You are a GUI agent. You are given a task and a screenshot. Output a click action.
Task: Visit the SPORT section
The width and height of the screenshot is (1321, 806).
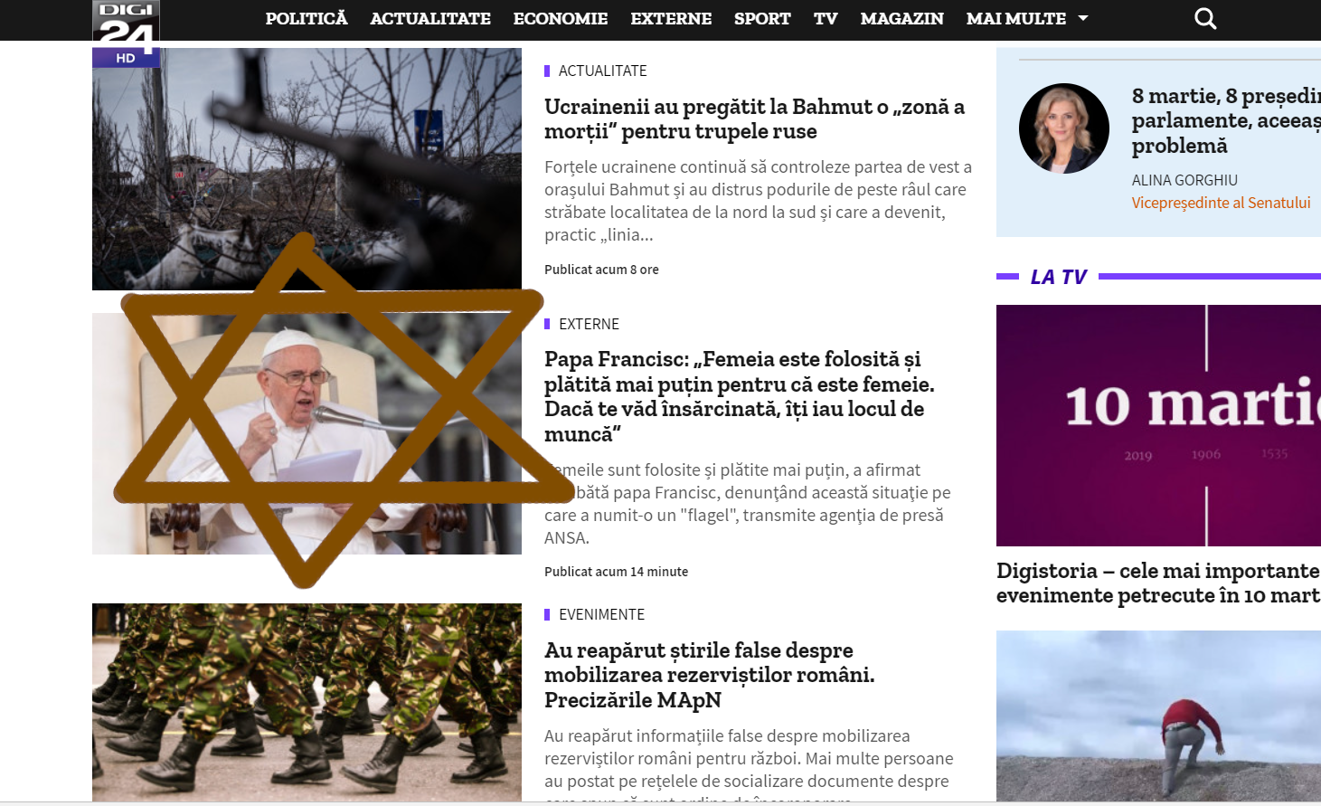pos(762,18)
